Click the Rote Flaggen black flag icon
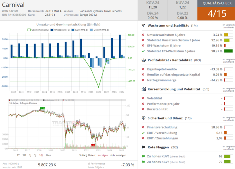This screenshot has height=169, width=235. click(x=144, y=147)
